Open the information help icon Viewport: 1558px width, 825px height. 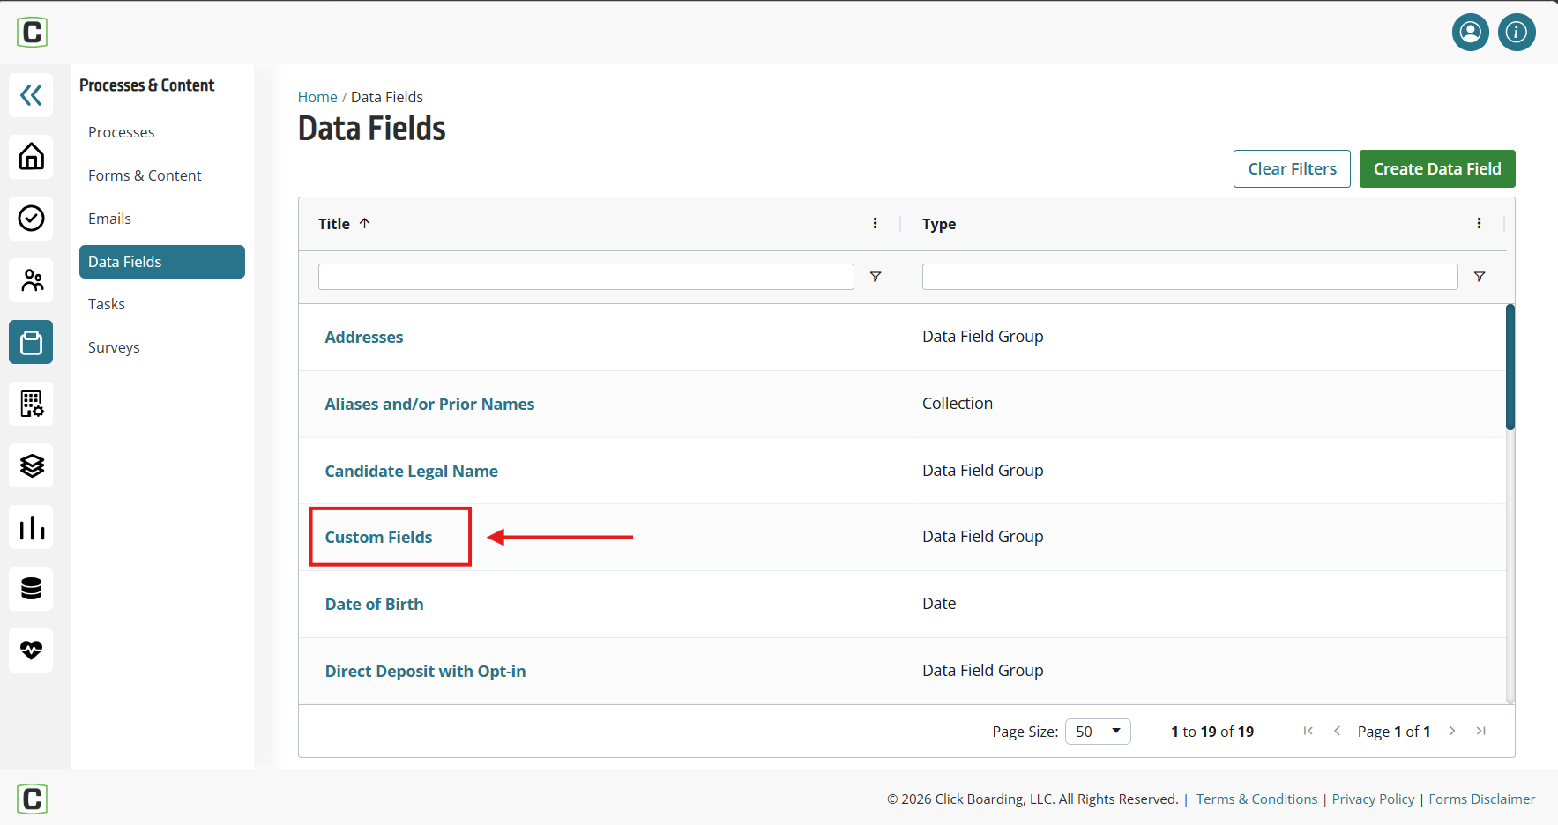1517,33
